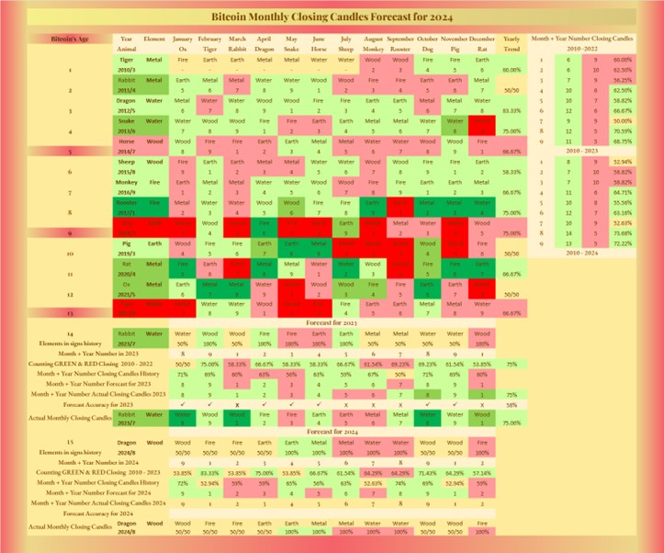Select the 2010 -2022 heading in right table
The width and height of the screenshot is (664, 553).
point(582,49)
